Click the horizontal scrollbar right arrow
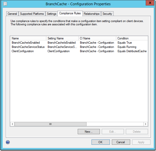 pyautogui.click(x=146, y=124)
